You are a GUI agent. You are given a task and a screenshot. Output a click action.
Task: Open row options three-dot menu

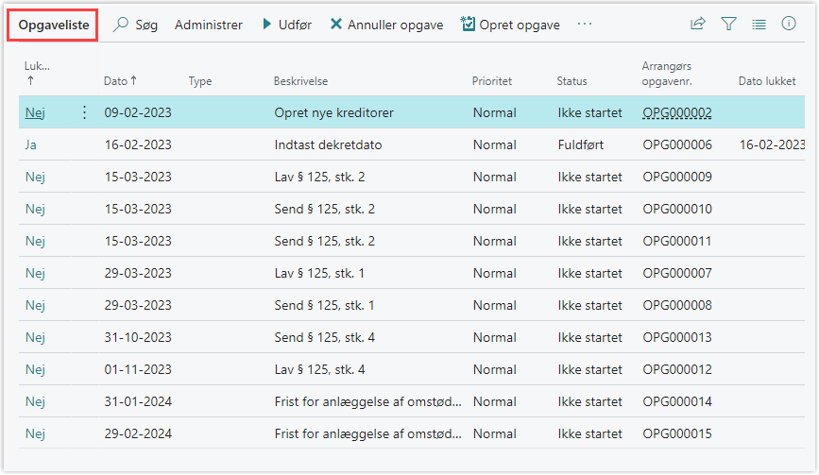coord(84,112)
